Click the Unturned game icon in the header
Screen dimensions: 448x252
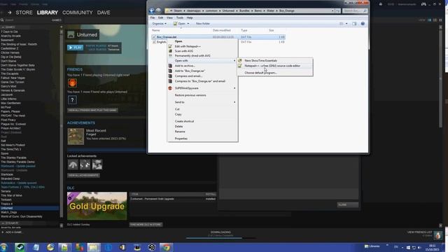[71, 34]
